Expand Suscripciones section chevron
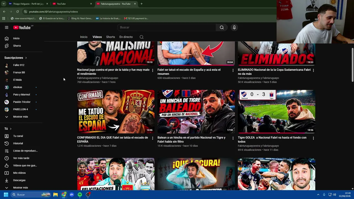The image size is (354, 199). 26,58
